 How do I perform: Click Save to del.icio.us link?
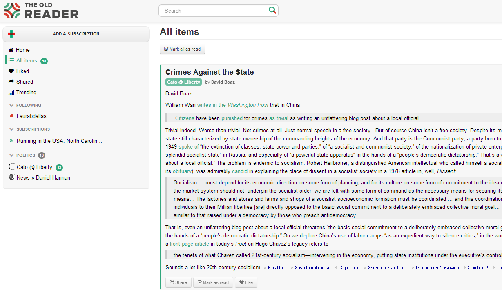click(x=313, y=268)
